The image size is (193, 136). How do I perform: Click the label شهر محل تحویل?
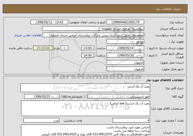(x=173, y=69)
